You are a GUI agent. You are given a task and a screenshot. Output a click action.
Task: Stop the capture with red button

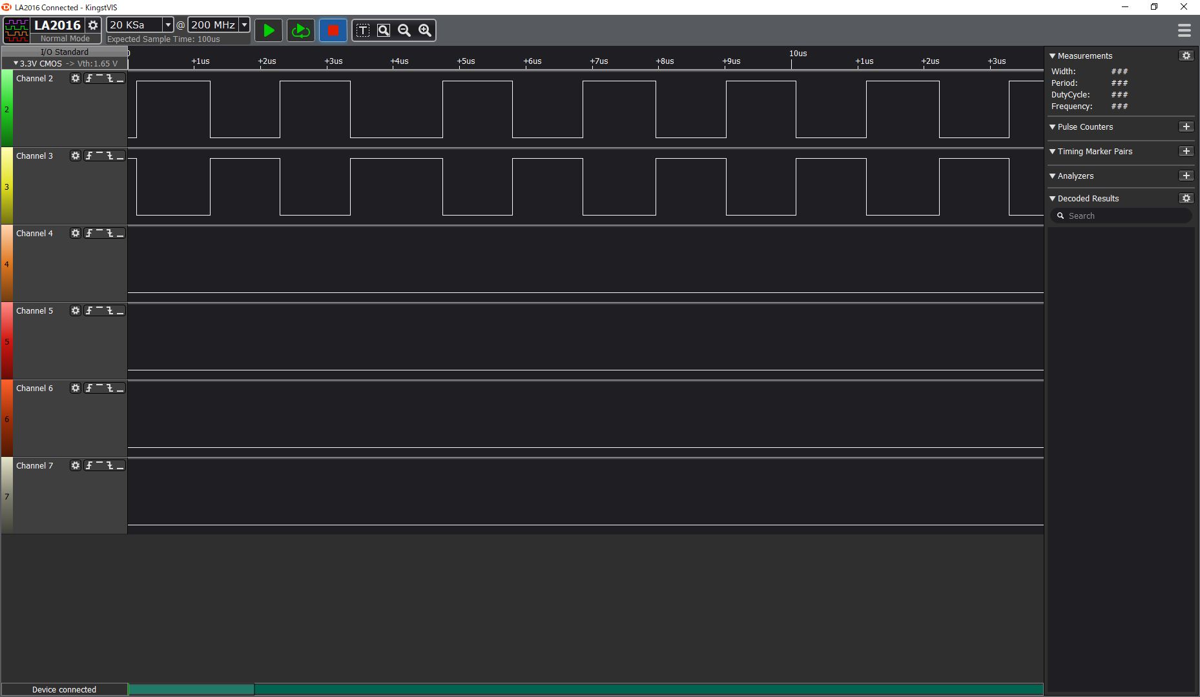pyautogui.click(x=333, y=30)
